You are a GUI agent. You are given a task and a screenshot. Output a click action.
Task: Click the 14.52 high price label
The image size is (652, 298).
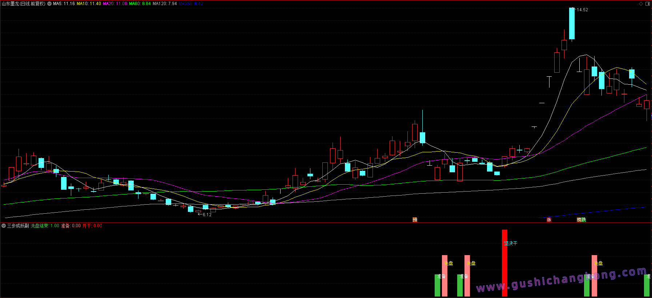pos(582,10)
